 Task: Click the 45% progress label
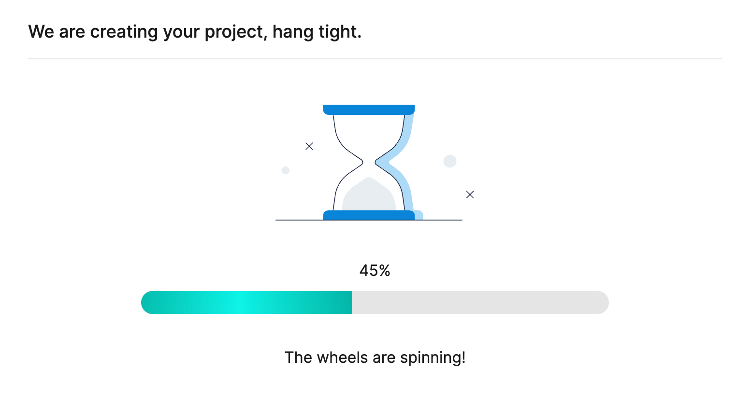click(375, 271)
